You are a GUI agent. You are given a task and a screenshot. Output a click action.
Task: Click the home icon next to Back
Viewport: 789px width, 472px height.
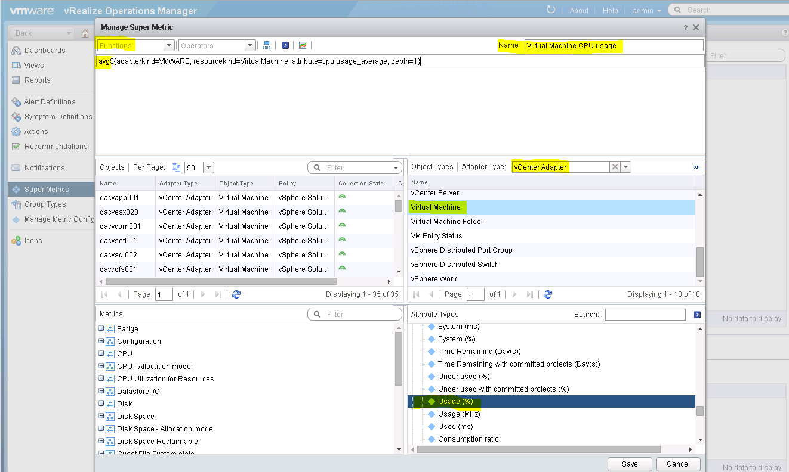(85, 33)
